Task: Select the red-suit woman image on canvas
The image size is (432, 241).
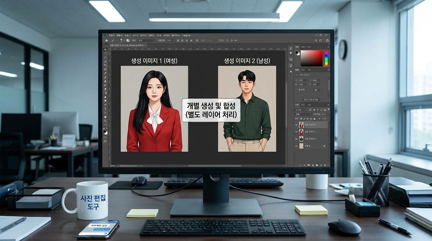Action: coord(154,109)
